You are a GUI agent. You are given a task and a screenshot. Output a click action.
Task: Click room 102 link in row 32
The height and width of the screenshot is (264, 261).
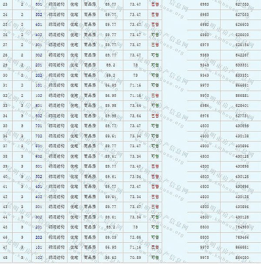point(38,96)
